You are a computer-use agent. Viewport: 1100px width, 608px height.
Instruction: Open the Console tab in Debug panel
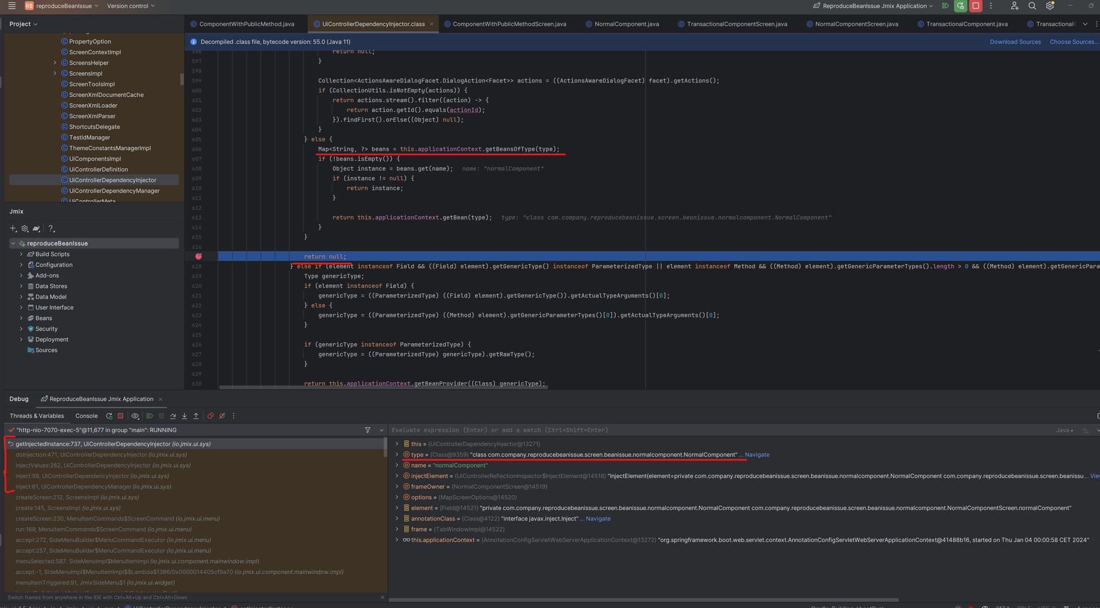coord(87,416)
